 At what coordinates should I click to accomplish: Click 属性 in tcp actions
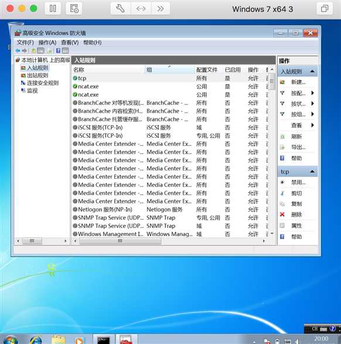(296, 226)
